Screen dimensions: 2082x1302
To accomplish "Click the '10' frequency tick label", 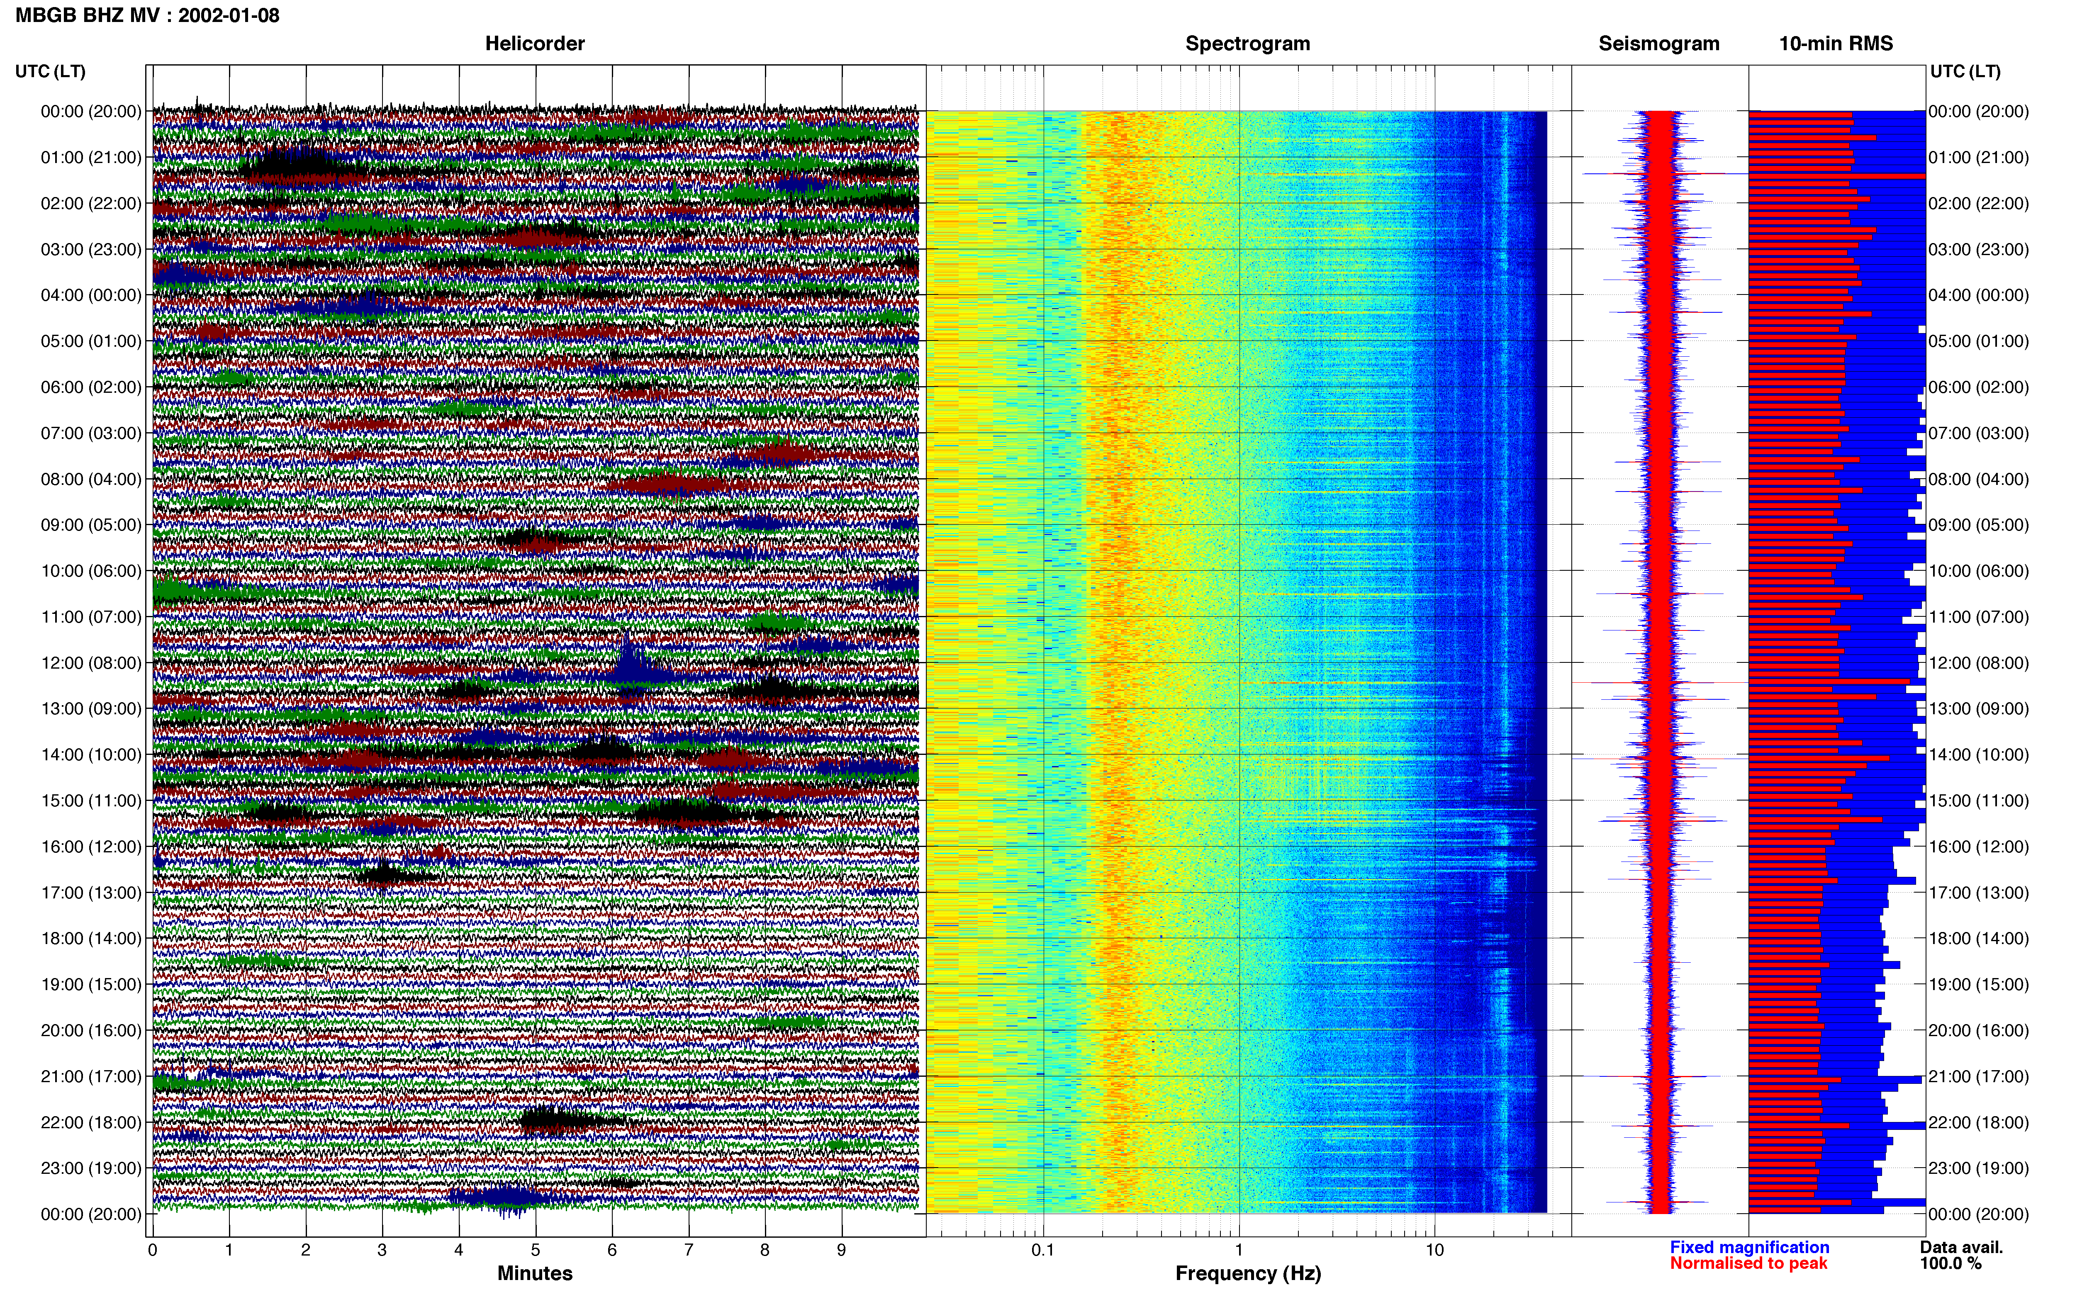I will 1434,1249.
